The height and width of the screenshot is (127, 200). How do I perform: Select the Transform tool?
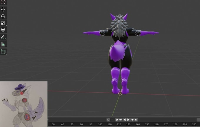tap(3, 30)
